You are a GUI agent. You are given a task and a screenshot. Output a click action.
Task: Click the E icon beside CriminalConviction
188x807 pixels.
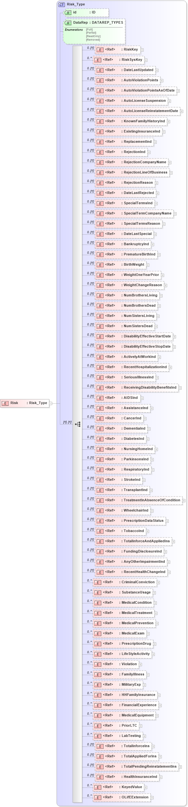(x=98, y=583)
